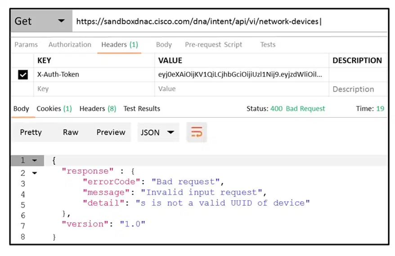Click the response Time value
The width and height of the screenshot is (395, 256).
click(x=380, y=109)
